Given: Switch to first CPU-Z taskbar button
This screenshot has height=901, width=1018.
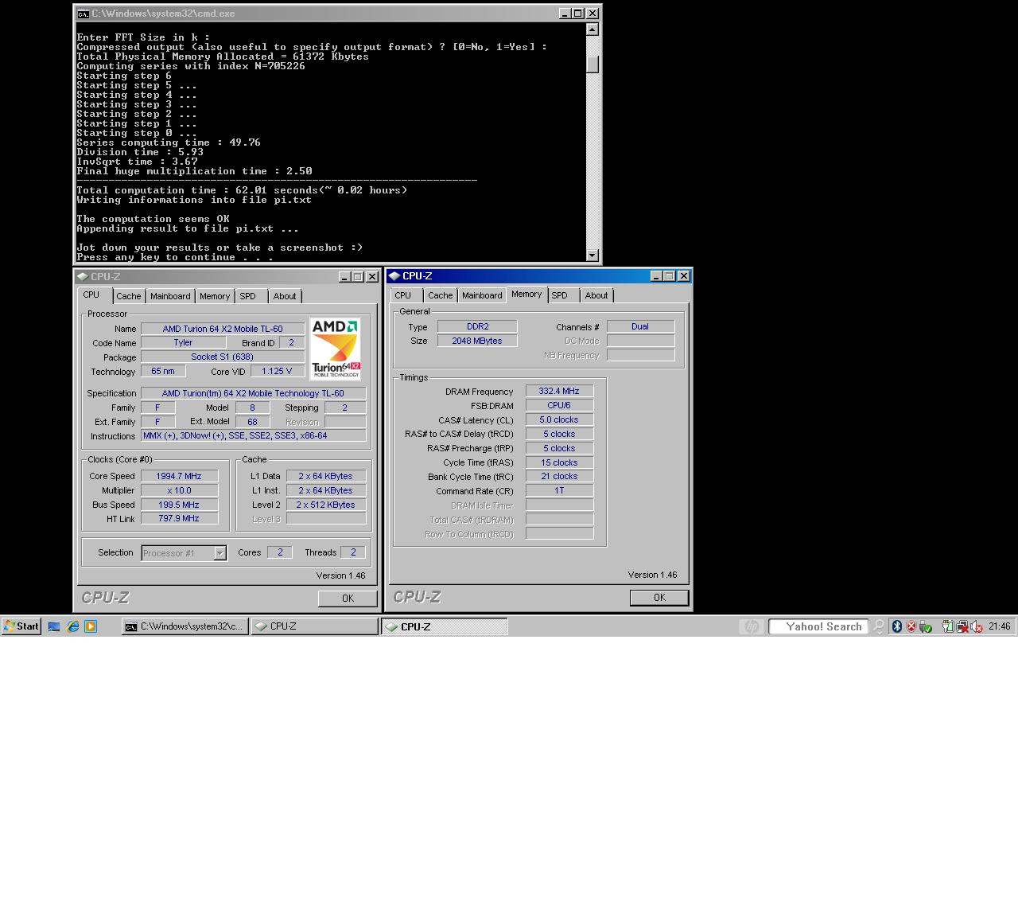Looking at the screenshot, I should 315,626.
